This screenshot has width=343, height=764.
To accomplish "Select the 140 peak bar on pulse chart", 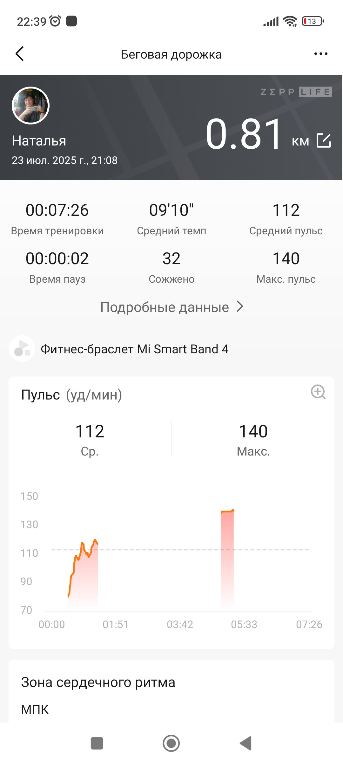I will pyautogui.click(x=227, y=557).
